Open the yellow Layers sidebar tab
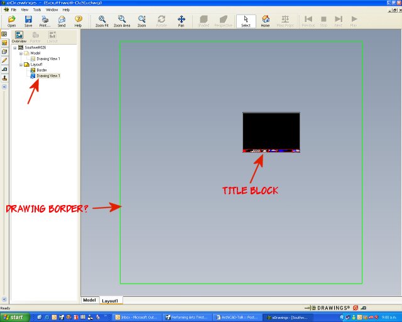 [4, 43]
